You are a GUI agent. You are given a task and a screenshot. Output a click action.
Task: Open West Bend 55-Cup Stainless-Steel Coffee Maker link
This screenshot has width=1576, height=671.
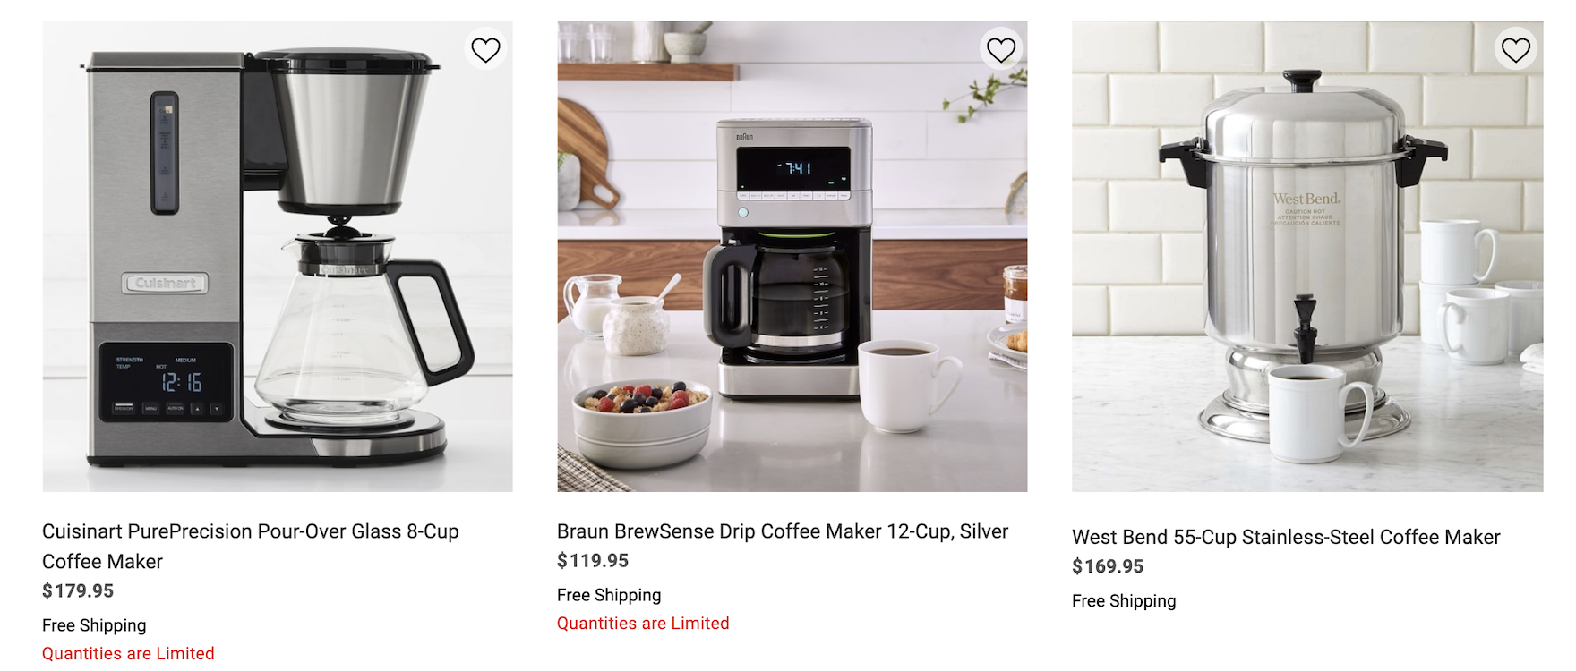coord(1286,537)
